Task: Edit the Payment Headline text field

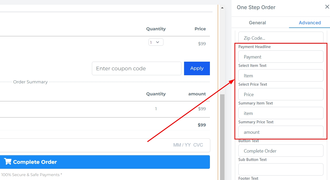Action: pos(281,57)
